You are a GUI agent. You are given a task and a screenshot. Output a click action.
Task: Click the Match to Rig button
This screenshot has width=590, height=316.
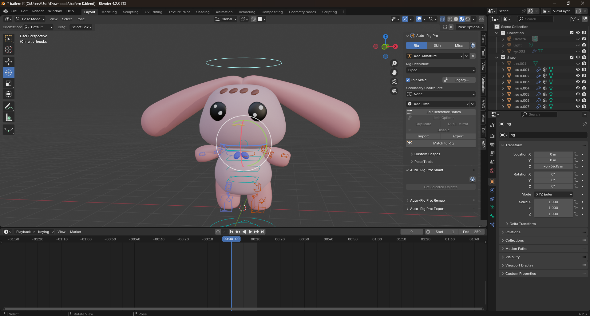[x=443, y=143]
